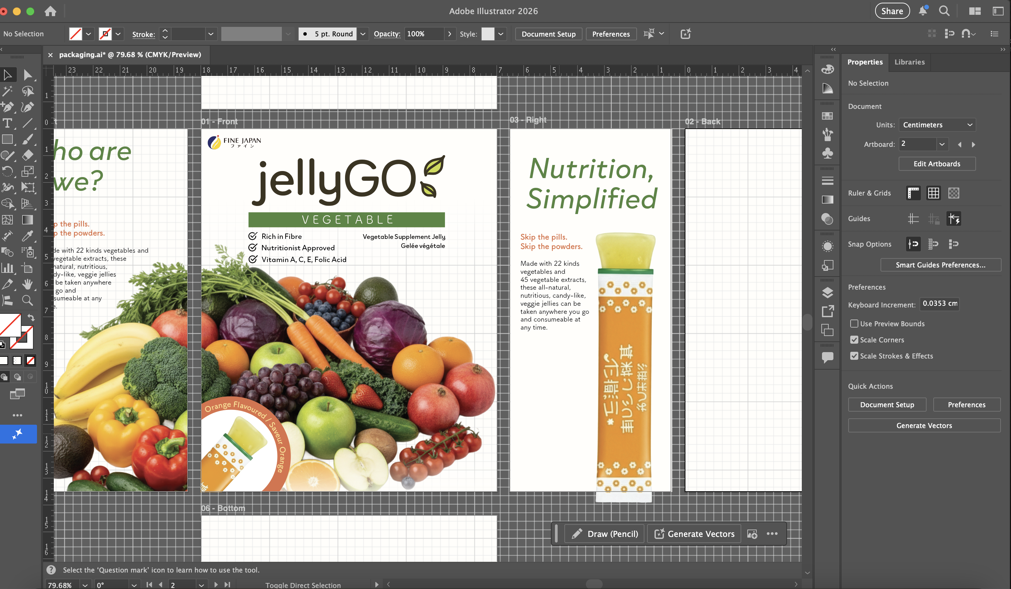Open rotate view angle dropdown
The width and height of the screenshot is (1011, 589).
pos(134,585)
